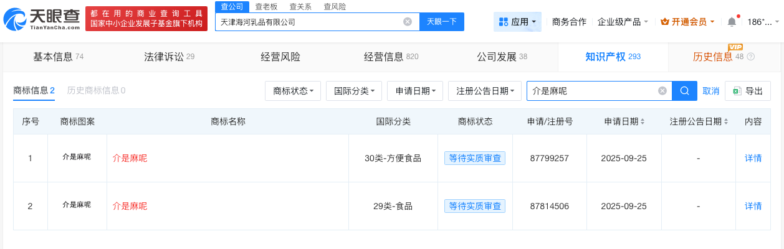Select the 查老板 search tab
Image resolution: width=784 pixels, height=249 pixels.
click(x=266, y=6)
